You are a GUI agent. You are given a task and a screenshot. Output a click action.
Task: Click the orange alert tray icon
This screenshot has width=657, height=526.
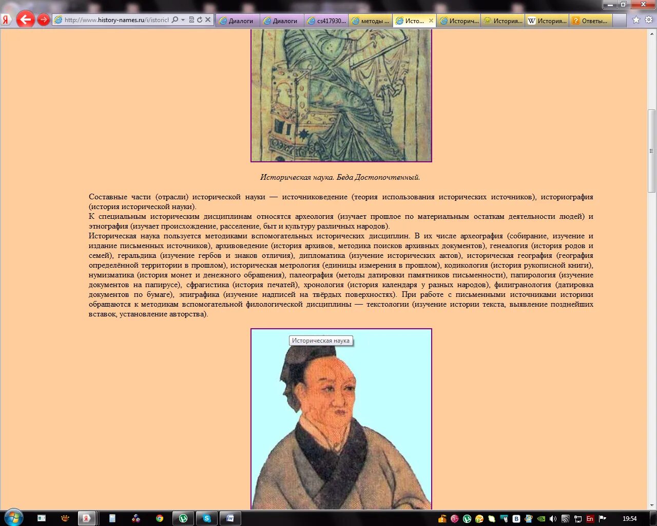pos(479,519)
